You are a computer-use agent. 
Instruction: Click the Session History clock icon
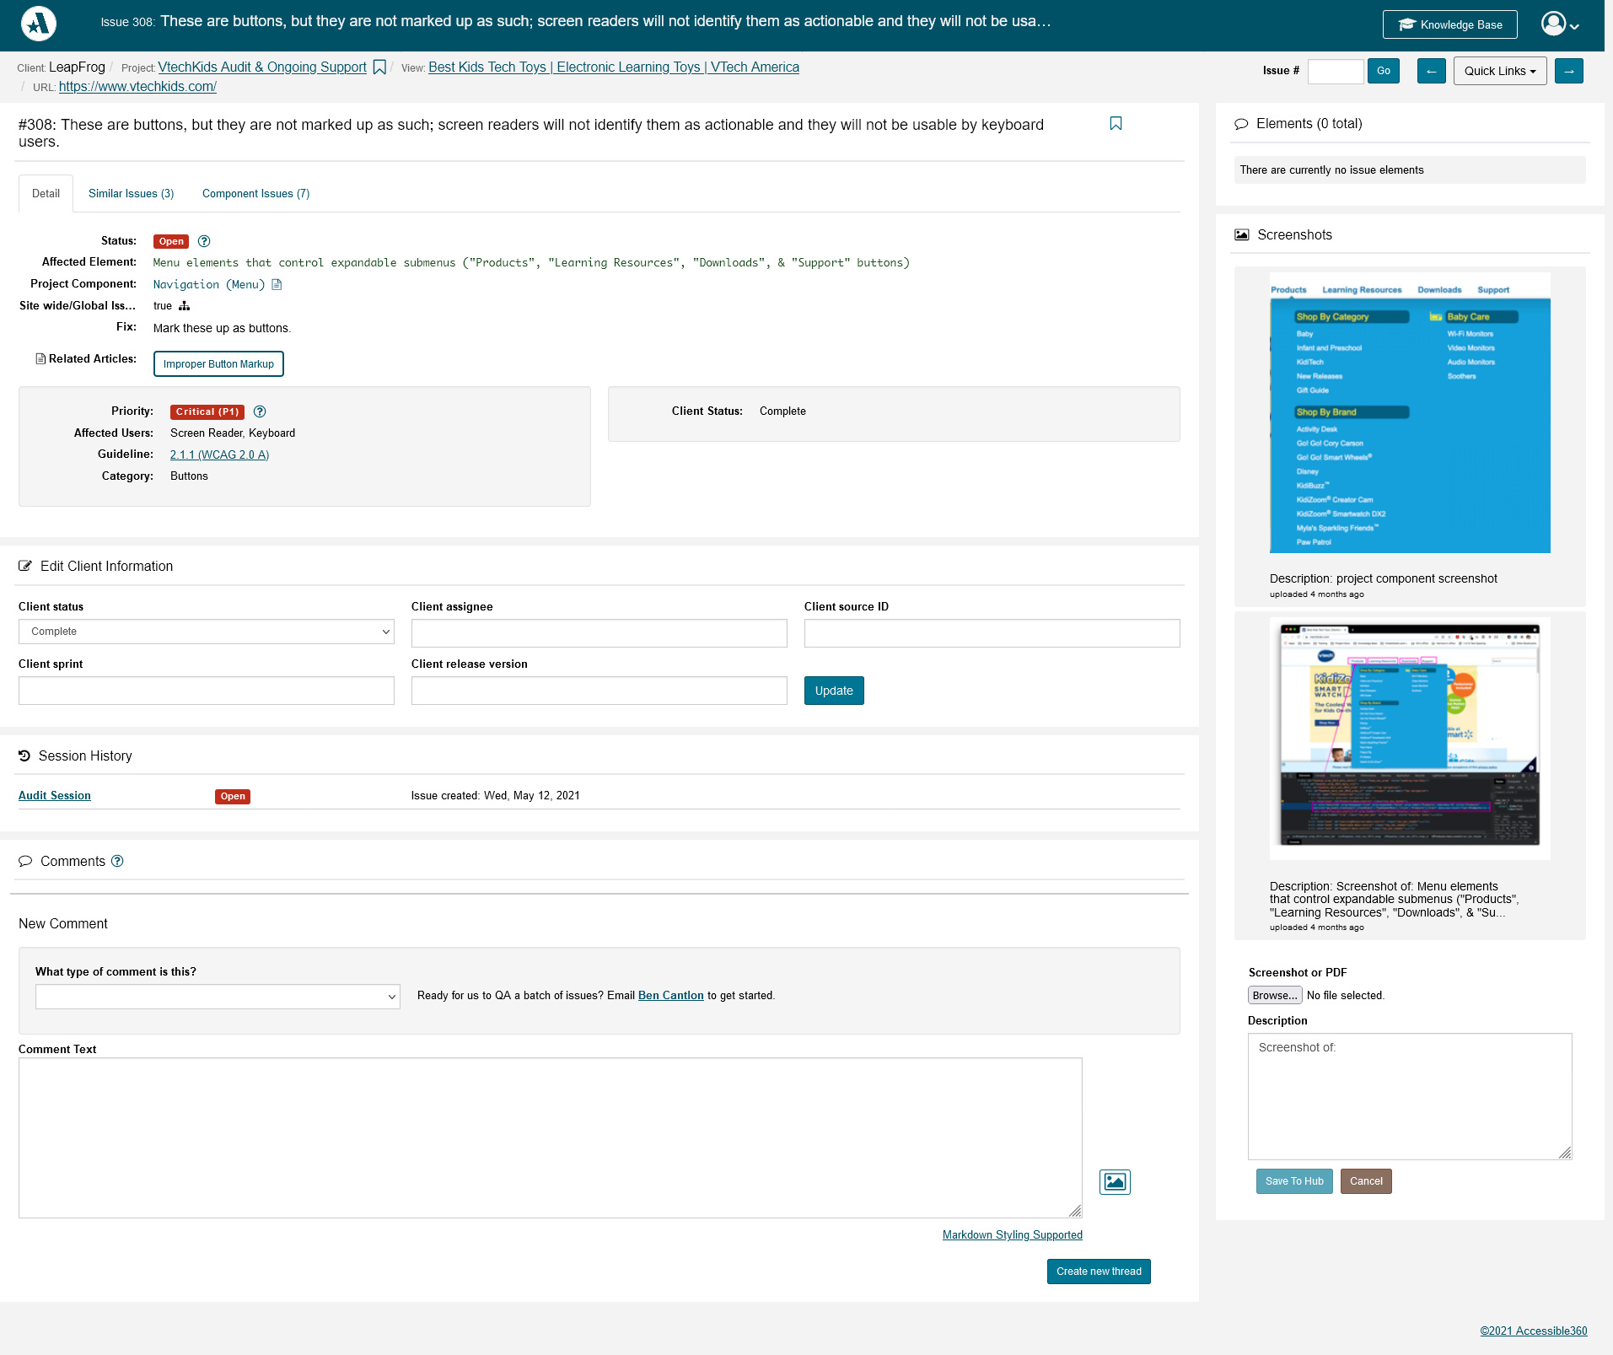(x=24, y=756)
